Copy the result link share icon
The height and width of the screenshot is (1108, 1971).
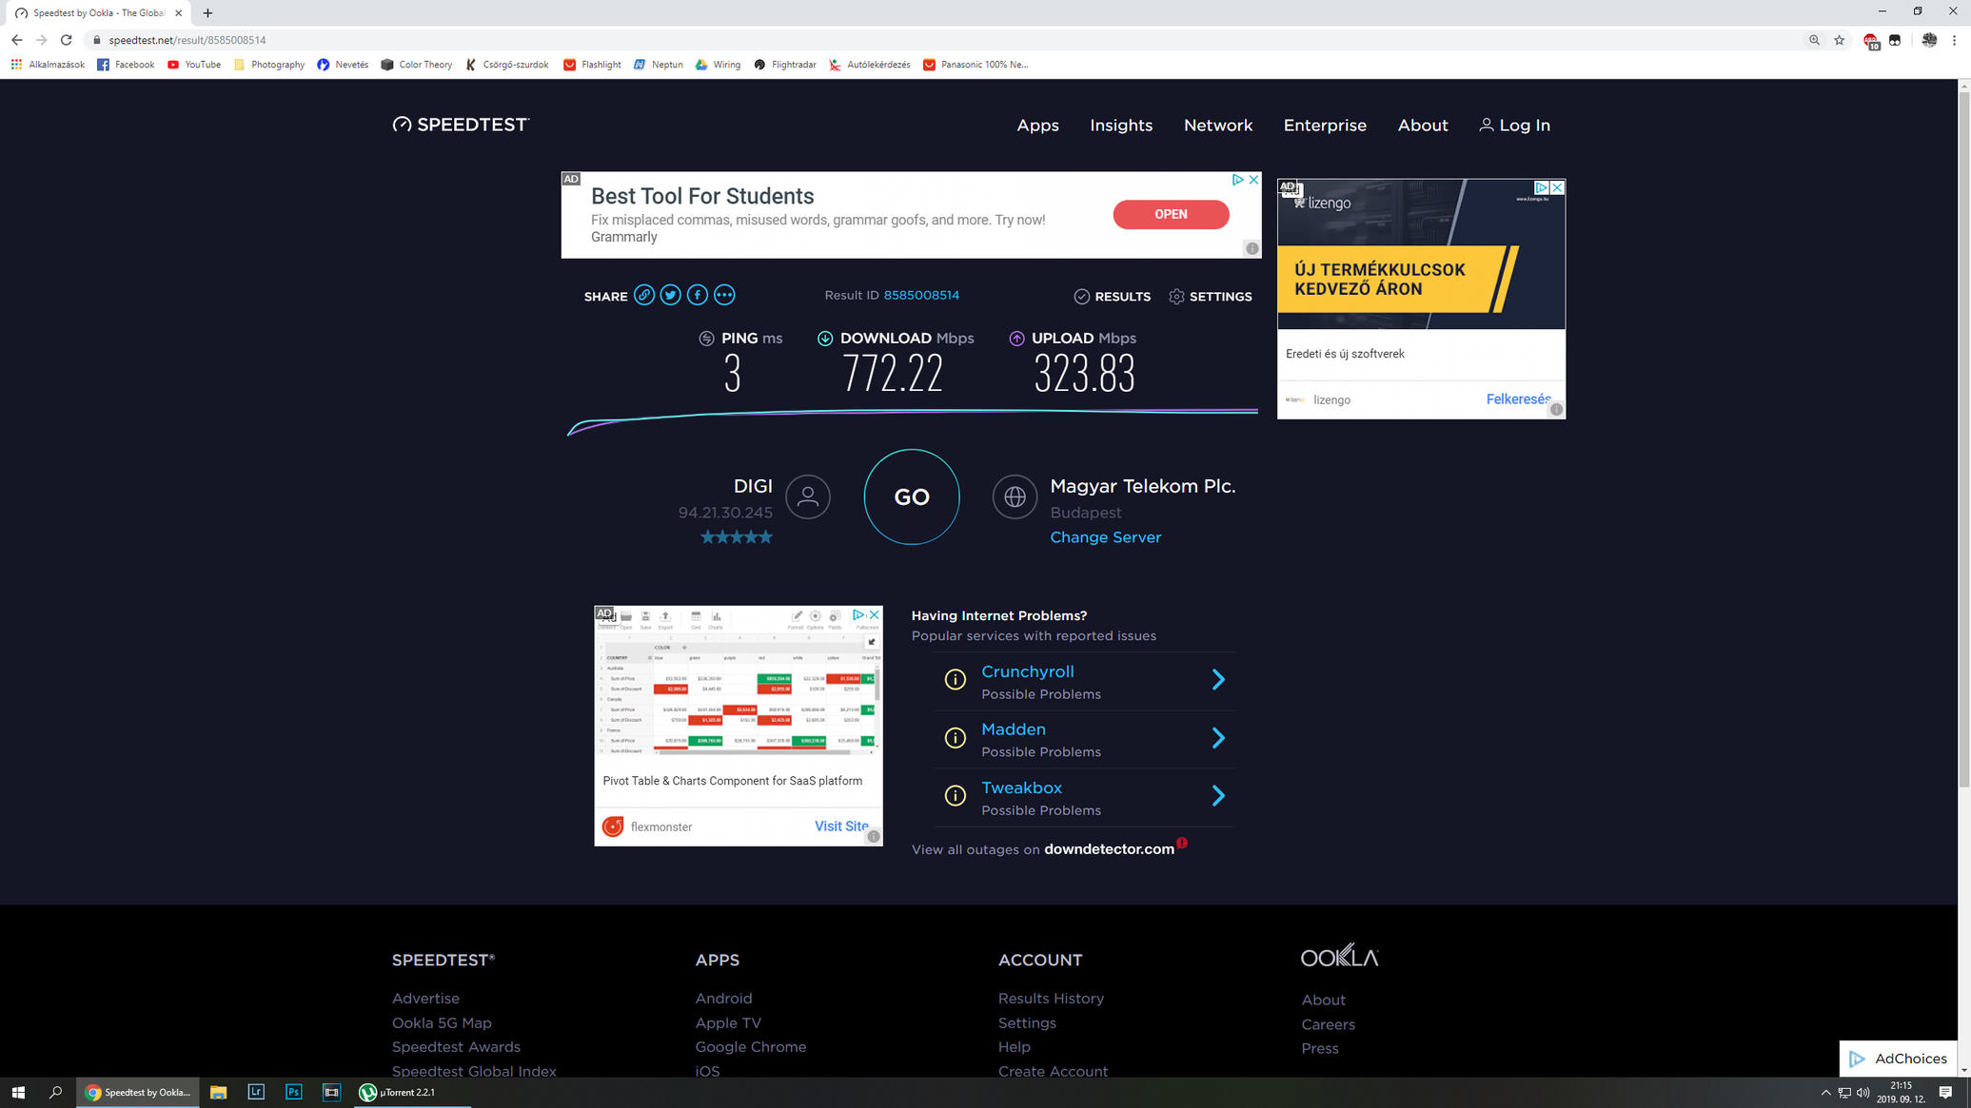pyautogui.click(x=644, y=295)
